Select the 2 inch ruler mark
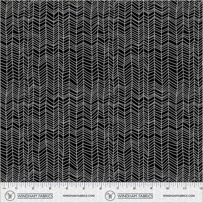Image resolution: width=203 pixels, height=203 pixels. coord(33,189)
